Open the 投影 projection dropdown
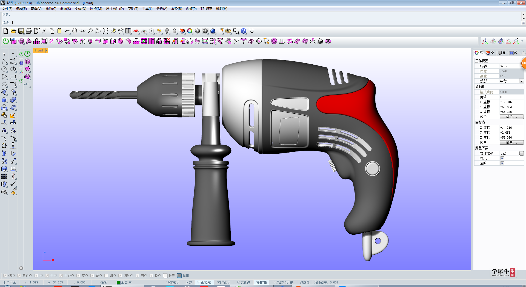Image resolution: width=526 pixels, height=287 pixels. pyautogui.click(x=521, y=81)
